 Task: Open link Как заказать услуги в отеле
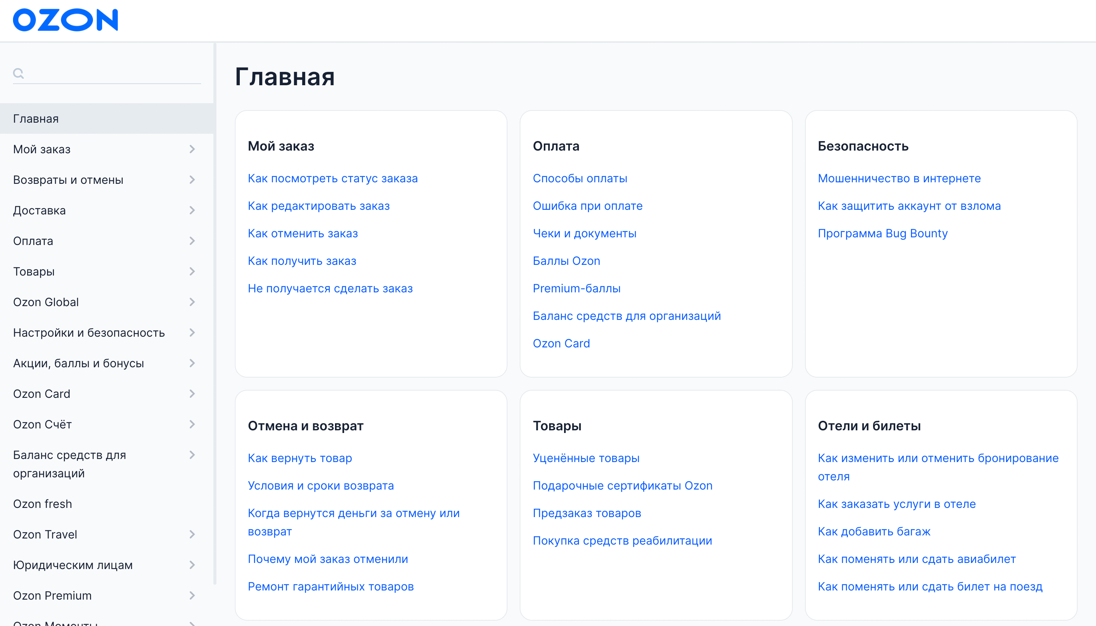[896, 504]
